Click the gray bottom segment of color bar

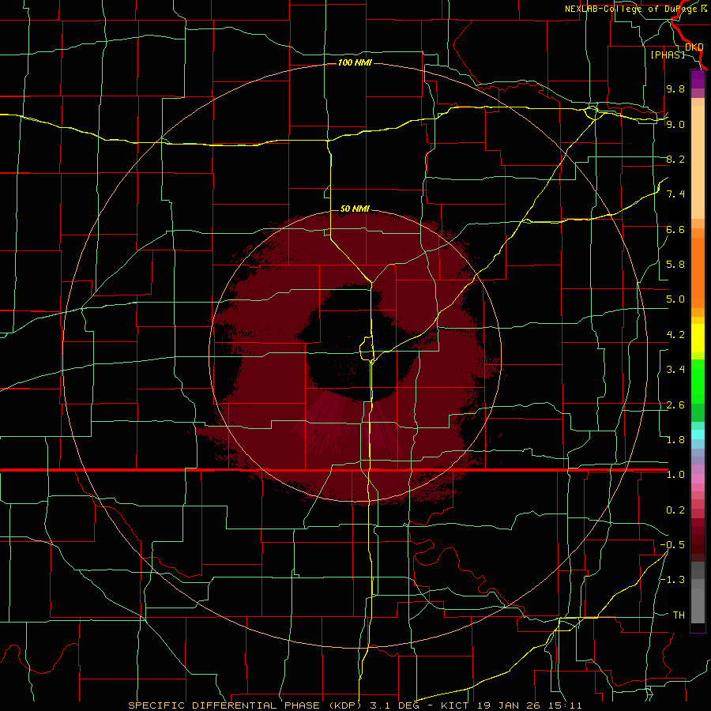click(698, 605)
